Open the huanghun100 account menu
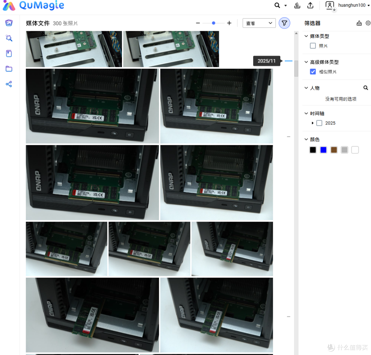This screenshot has width=371, height=355. pyautogui.click(x=354, y=5)
